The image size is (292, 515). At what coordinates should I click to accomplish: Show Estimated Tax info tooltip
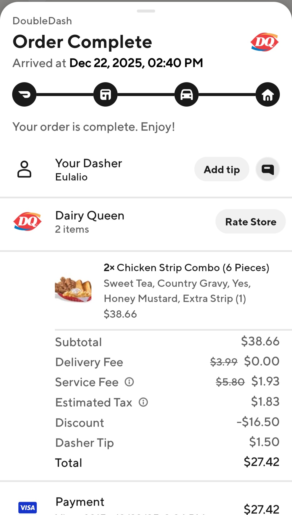point(143,402)
